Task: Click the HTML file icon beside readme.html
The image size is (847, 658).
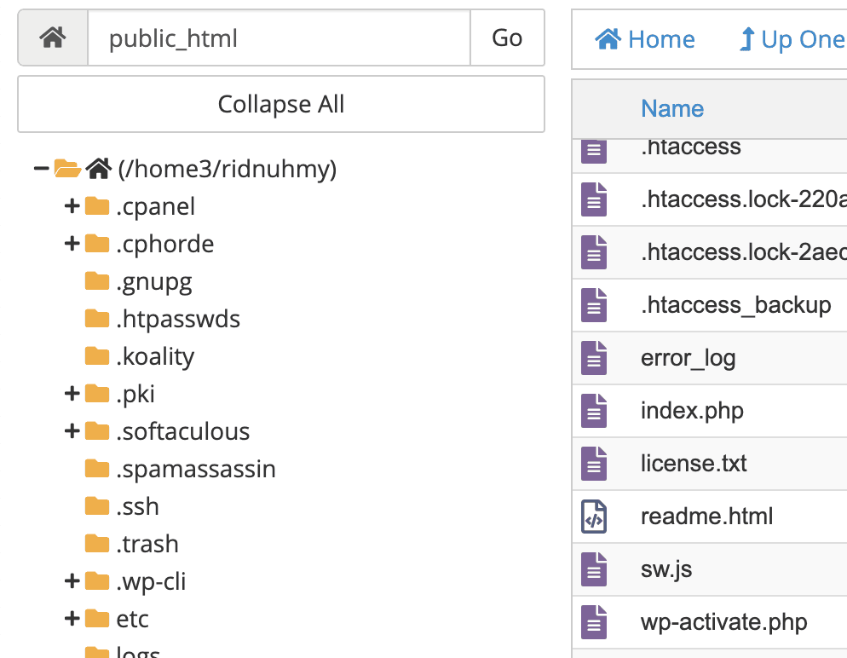Action: (594, 516)
